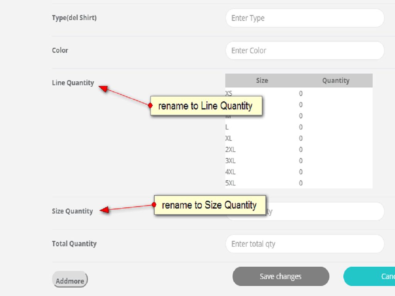Click the Enter Type input field
The height and width of the screenshot is (296, 395).
(305, 18)
